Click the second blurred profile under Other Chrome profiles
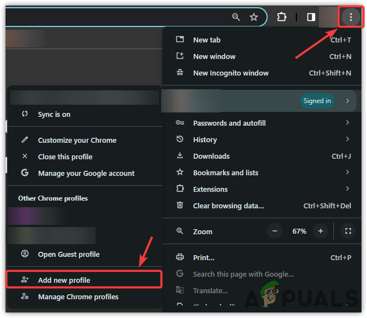Image resolution: width=367 pixels, height=318 pixels. 51,235
